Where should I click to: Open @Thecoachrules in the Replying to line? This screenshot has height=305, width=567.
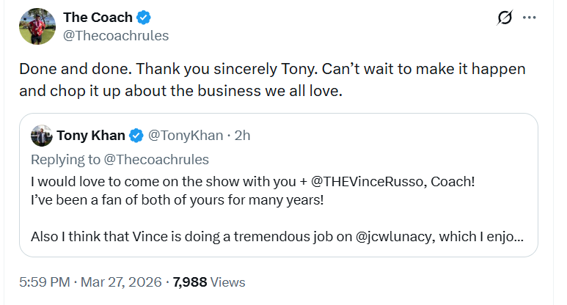click(x=156, y=159)
